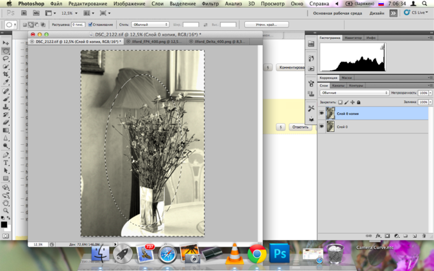
Task: Switch to the Каналы tab
Action: 338,85
